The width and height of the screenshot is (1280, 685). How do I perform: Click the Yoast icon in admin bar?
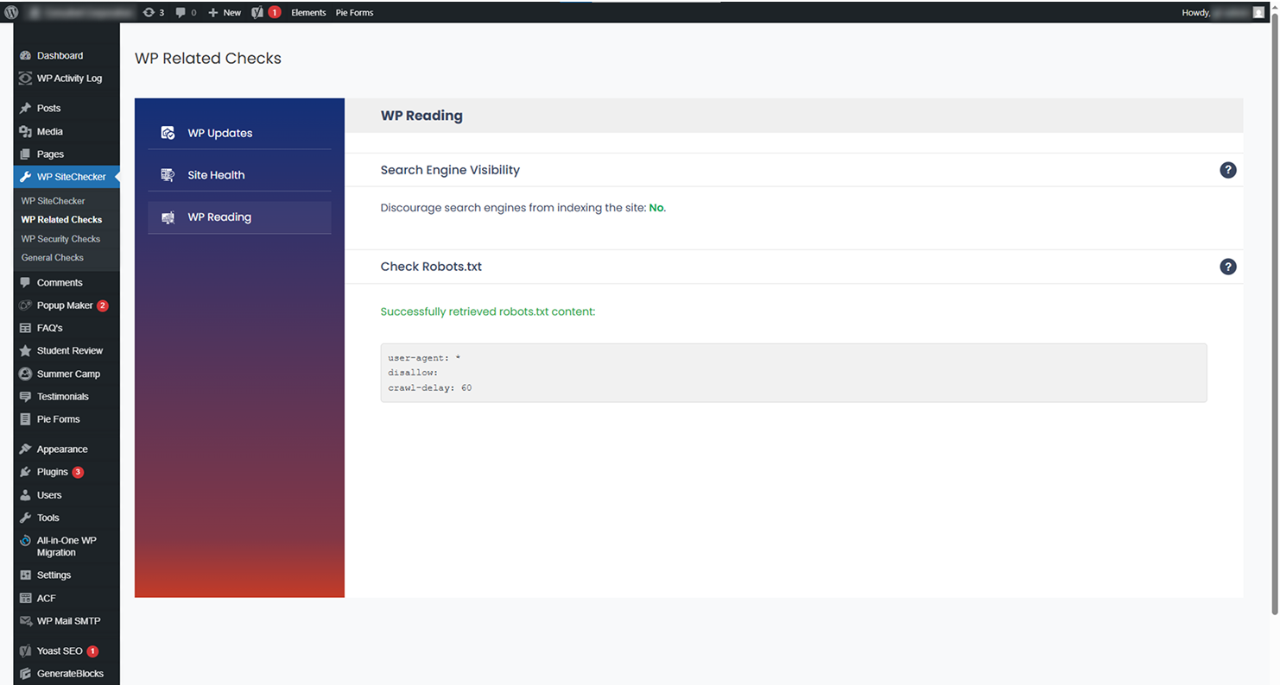[257, 12]
